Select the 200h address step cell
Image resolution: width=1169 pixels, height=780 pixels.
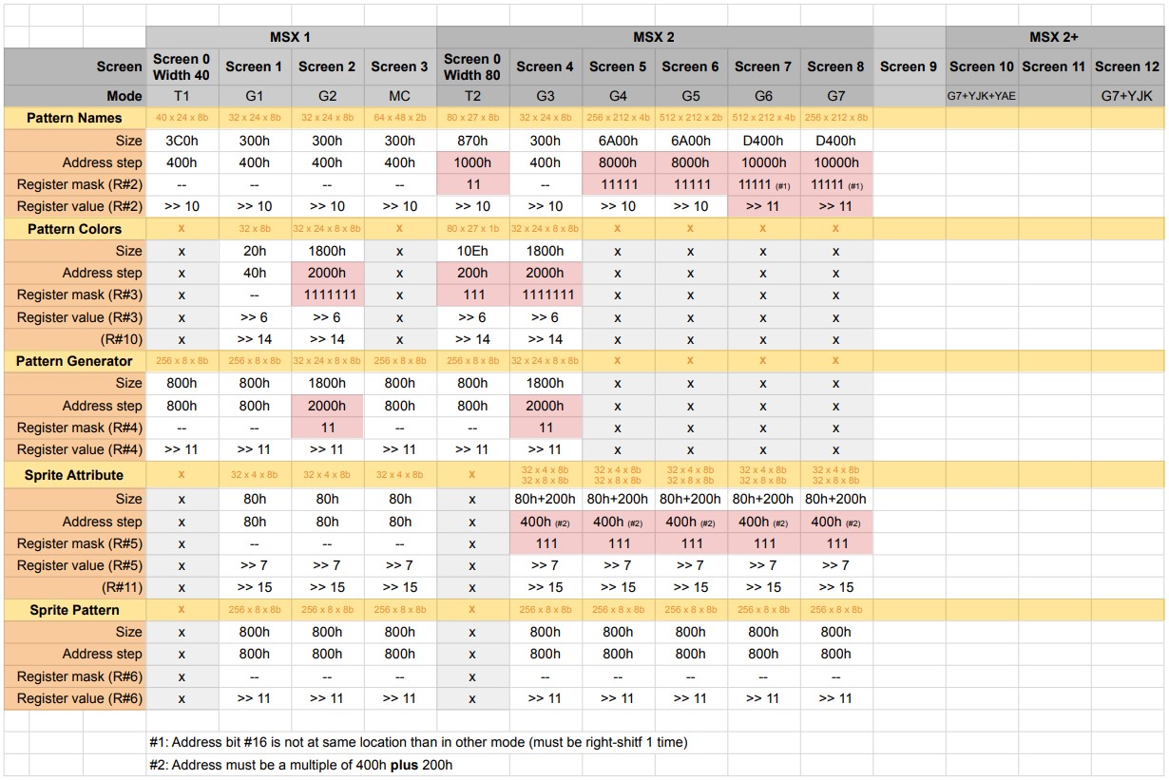(472, 273)
